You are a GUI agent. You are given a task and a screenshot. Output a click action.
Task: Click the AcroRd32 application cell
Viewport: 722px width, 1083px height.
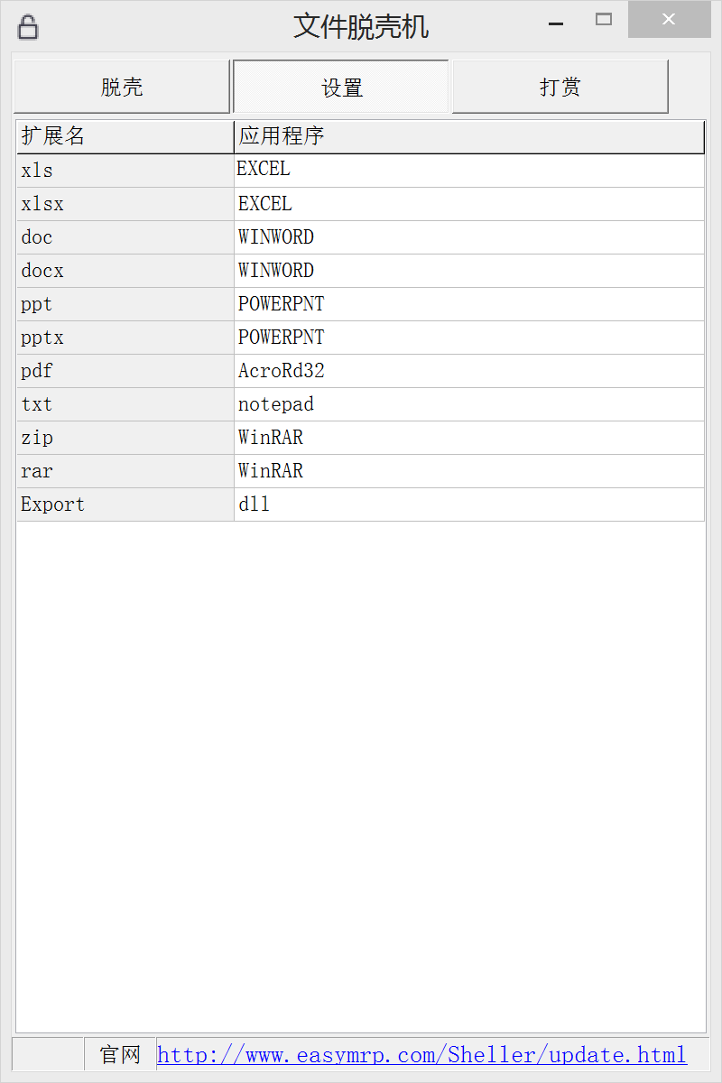point(469,371)
